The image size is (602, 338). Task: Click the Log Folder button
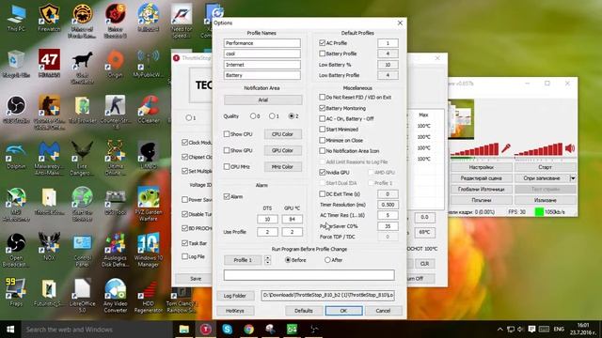coord(235,296)
